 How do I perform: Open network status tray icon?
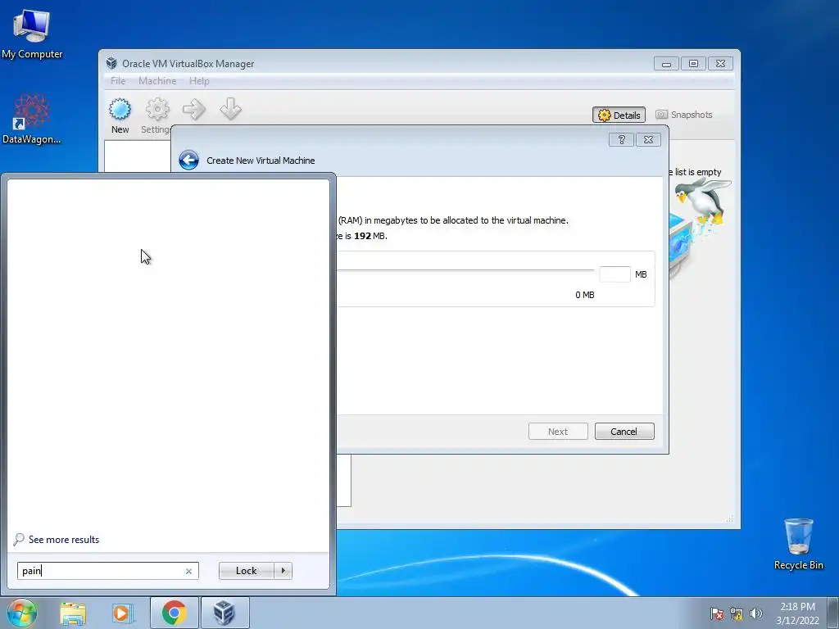point(737,613)
